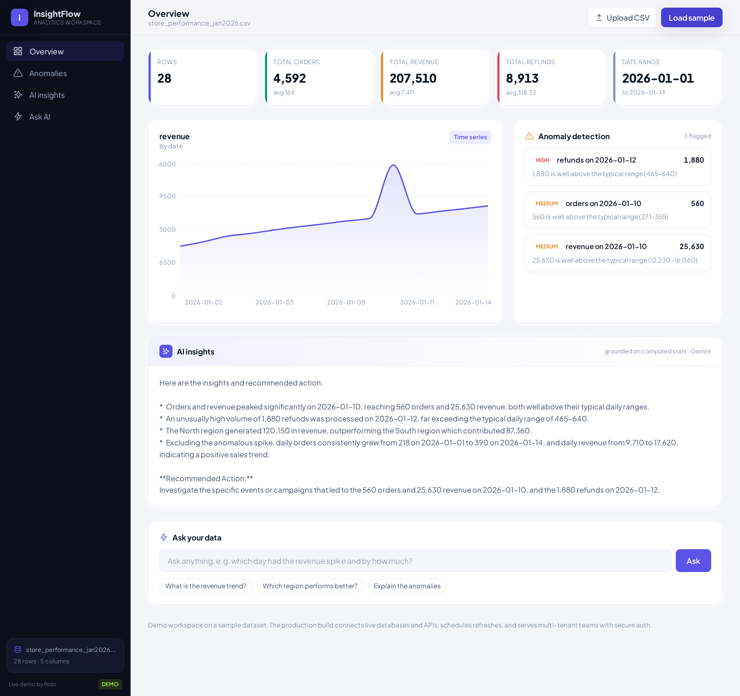
Task: Open the HIGH refunds on 2026-01-12 anomaly
Action: tap(618, 167)
